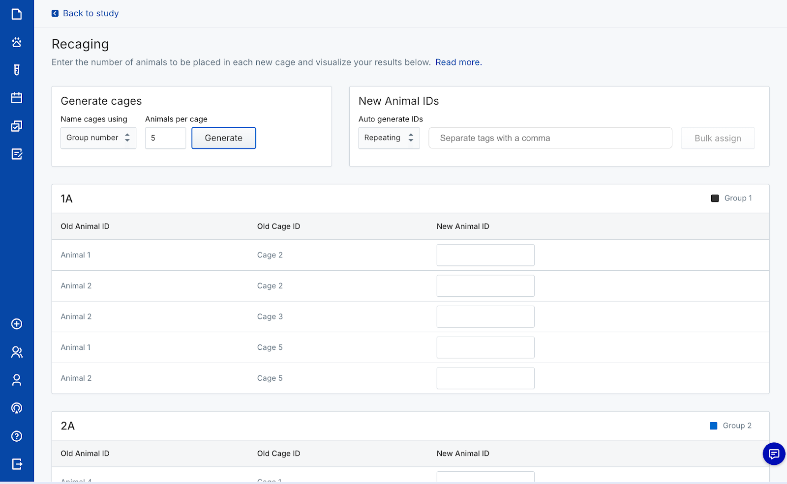
Task: Click the Animals per cage field
Action: (165, 138)
